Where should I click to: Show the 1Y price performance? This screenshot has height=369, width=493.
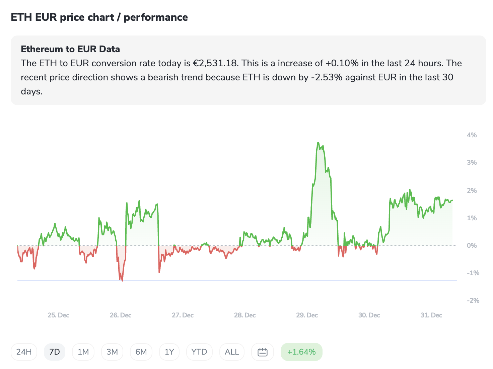169,352
